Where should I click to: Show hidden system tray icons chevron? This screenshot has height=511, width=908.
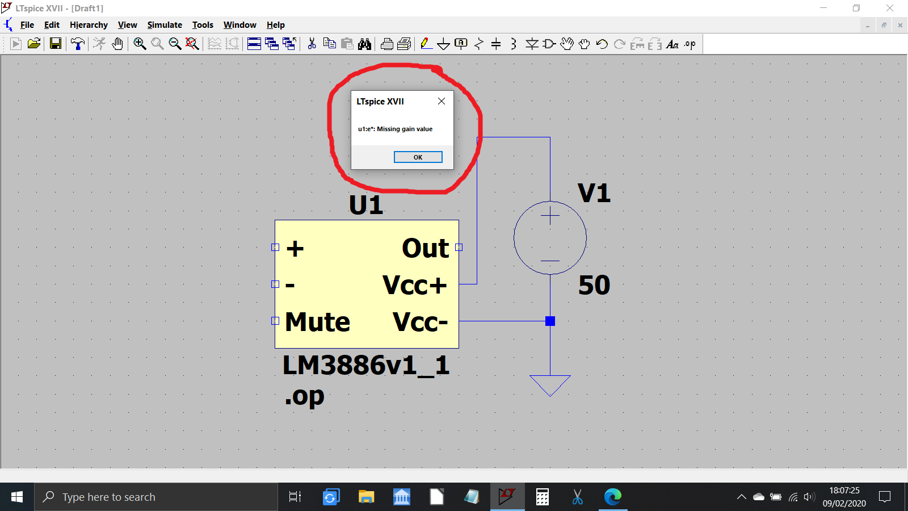[742, 497]
